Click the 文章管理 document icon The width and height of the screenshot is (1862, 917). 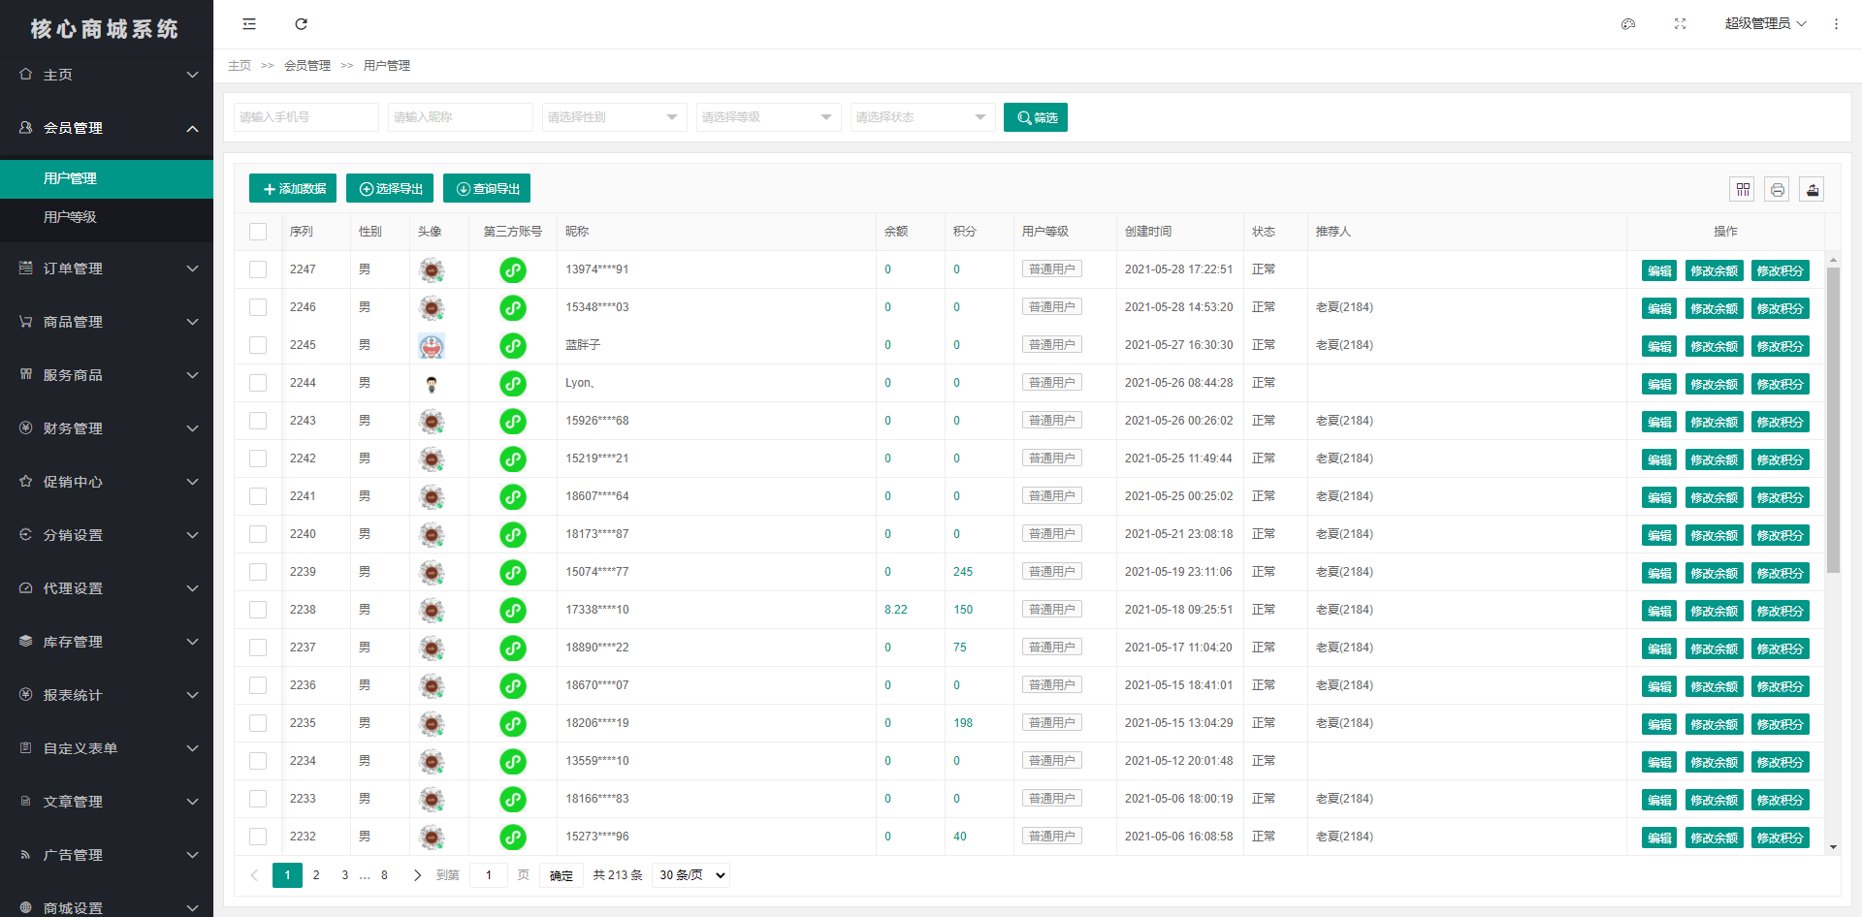(26, 801)
